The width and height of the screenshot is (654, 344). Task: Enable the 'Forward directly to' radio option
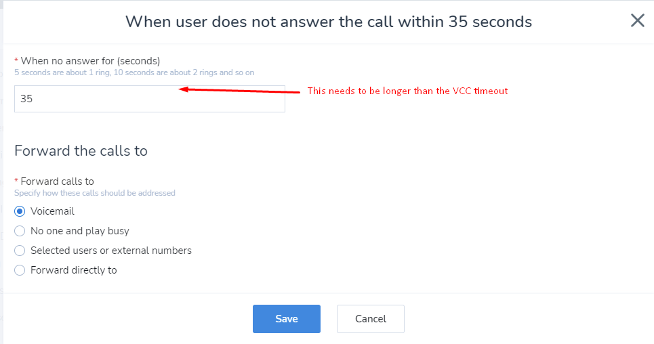click(x=20, y=270)
